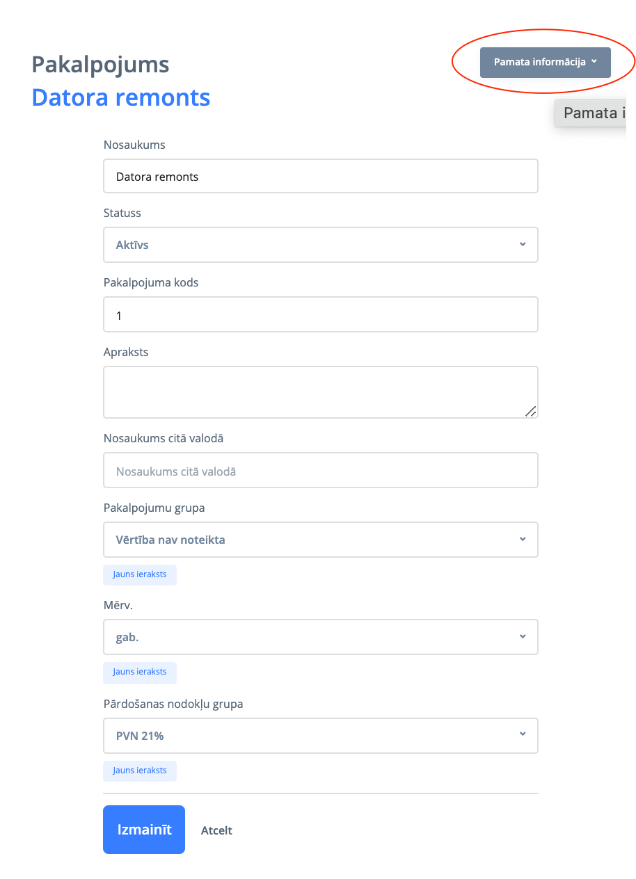
Task: Click the Pamata informācija button chevron icon
Action: pyautogui.click(x=594, y=62)
